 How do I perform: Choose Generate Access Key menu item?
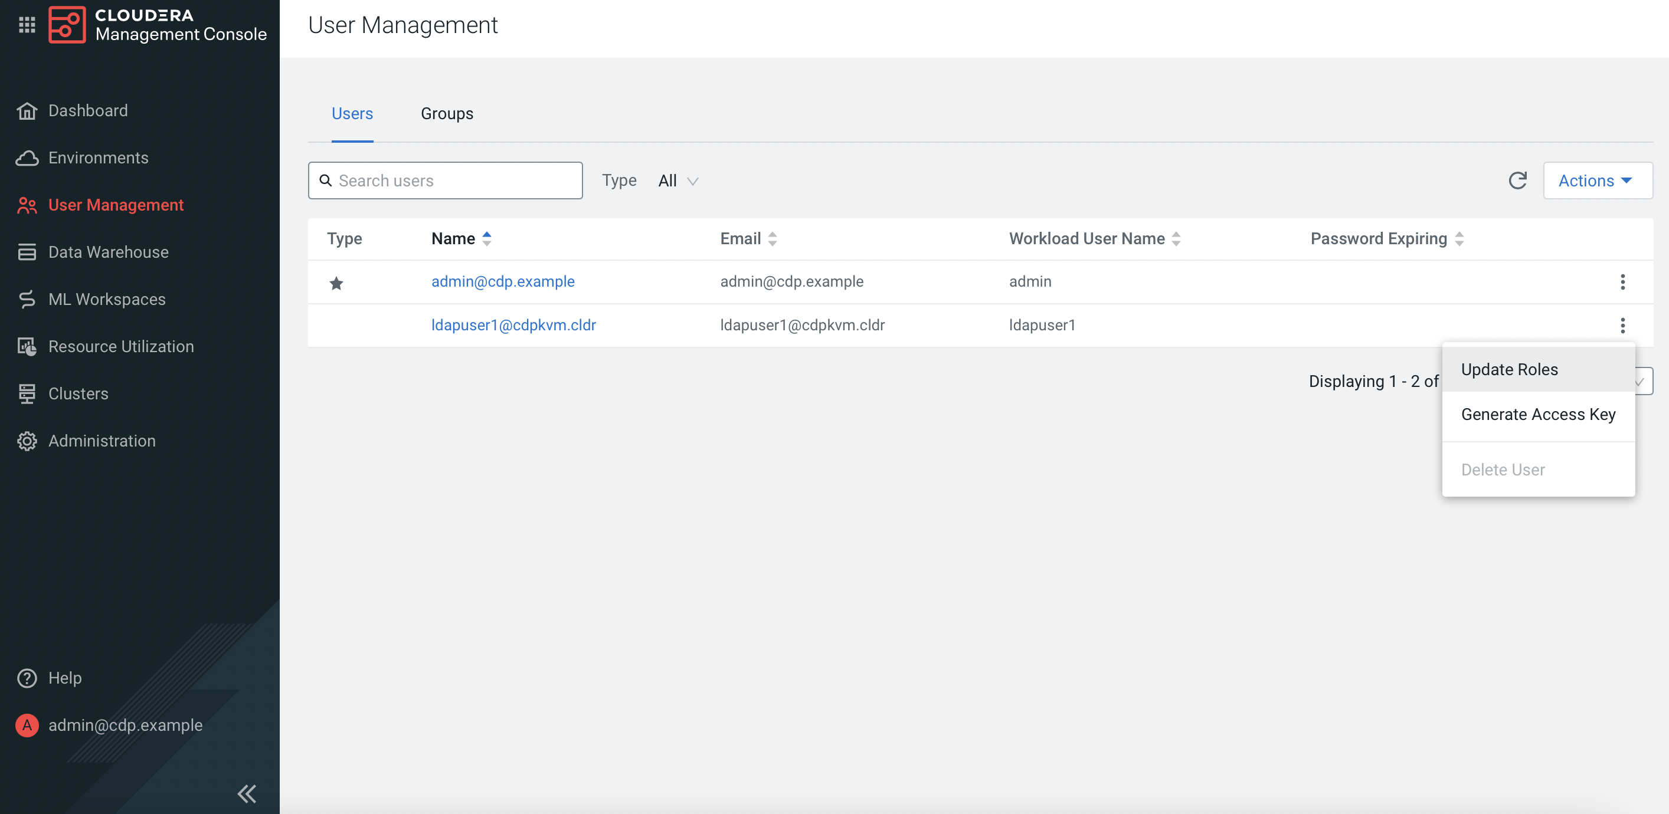pos(1537,415)
